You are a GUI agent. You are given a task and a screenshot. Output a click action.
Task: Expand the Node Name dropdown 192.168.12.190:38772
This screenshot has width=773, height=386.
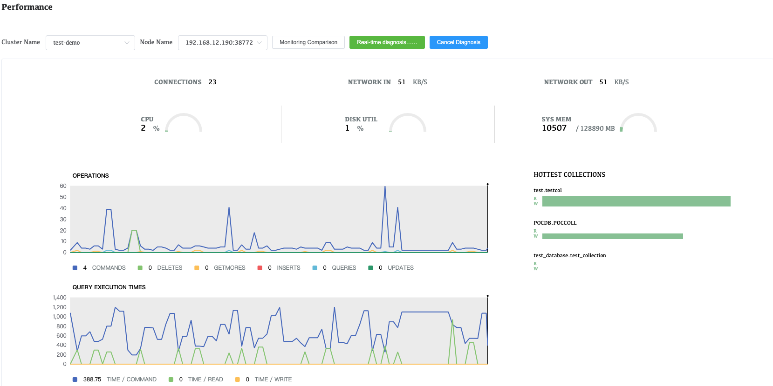223,43
